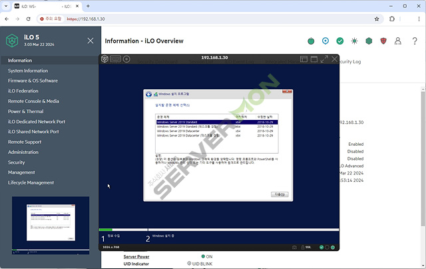
Task: Click the UID BLINK indicator
Action: pos(200,264)
